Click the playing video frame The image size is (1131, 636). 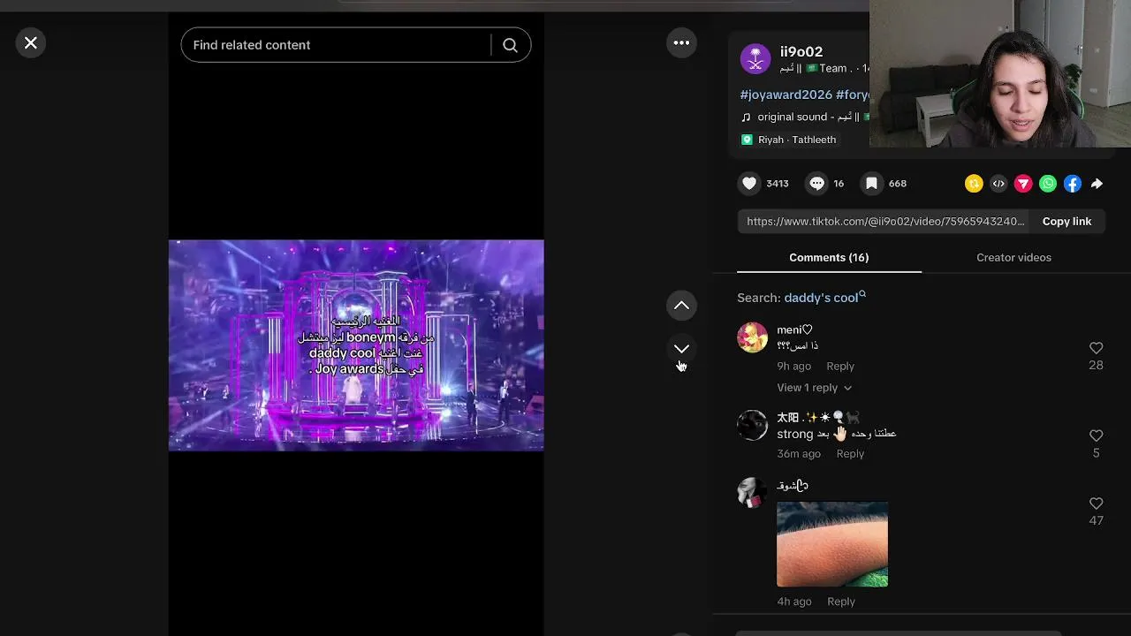[356, 345]
